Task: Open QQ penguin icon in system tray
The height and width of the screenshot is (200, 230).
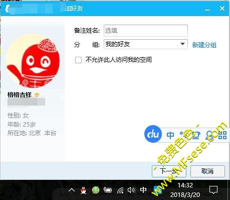Action: click(x=83, y=190)
